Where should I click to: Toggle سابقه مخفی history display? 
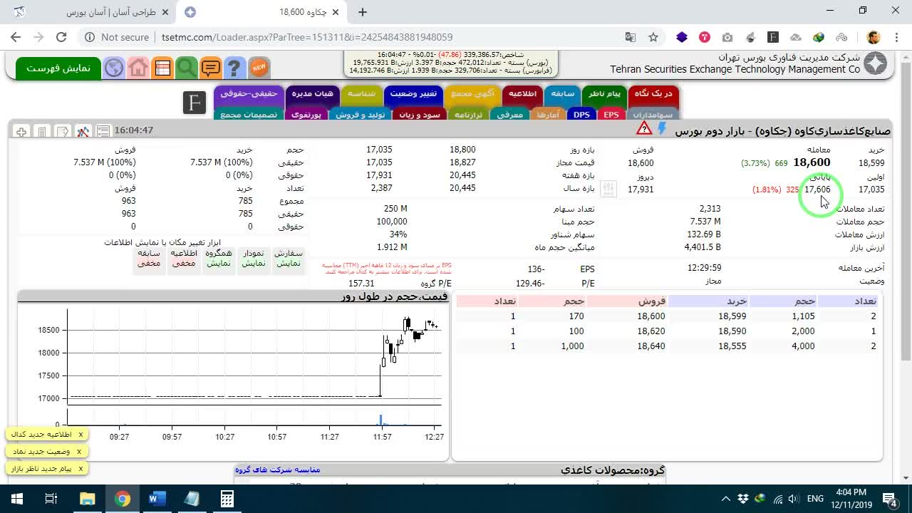coord(149,258)
